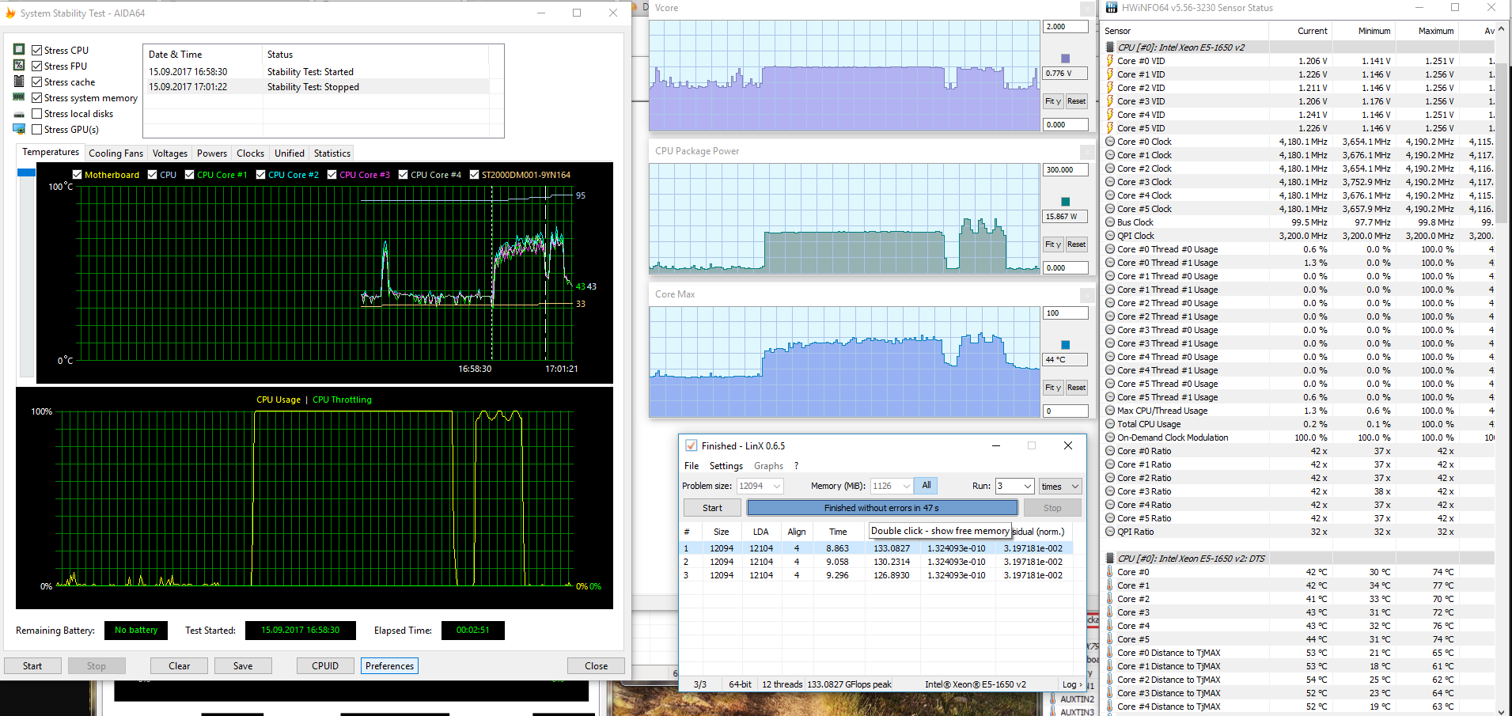Click the chip icon of the DTS section header
The image size is (1512, 716).
click(x=1110, y=559)
